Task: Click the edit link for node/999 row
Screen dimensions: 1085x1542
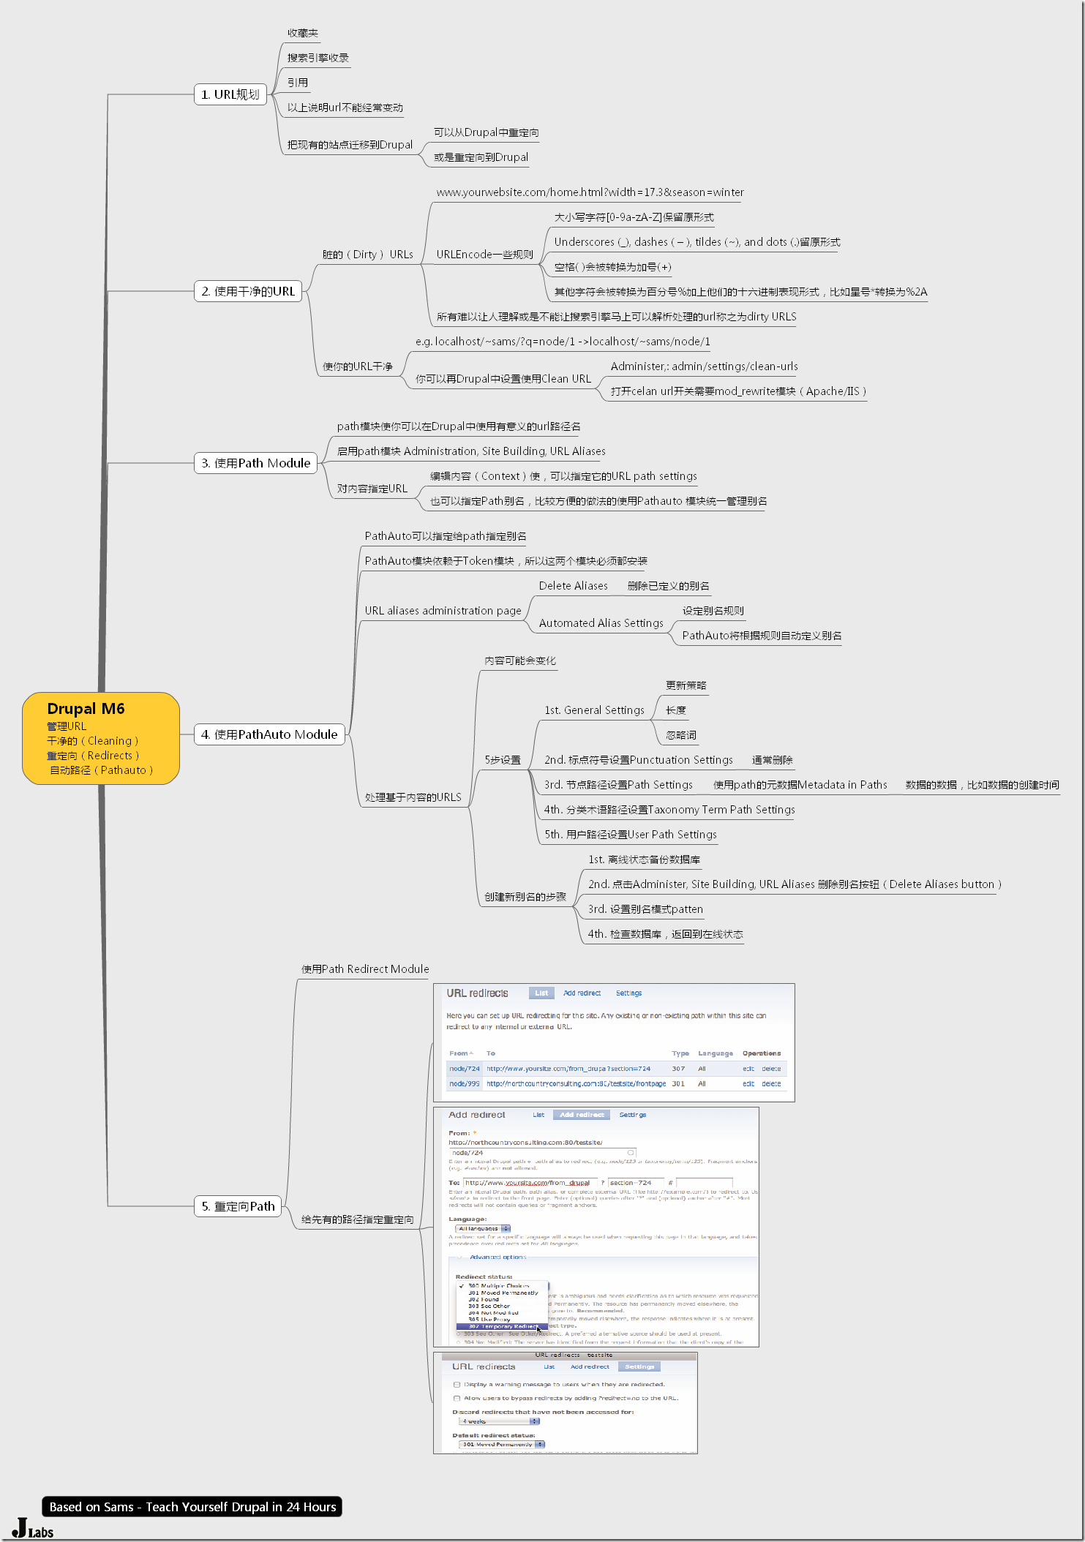Action: pyautogui.click(x=748, y=1084)
